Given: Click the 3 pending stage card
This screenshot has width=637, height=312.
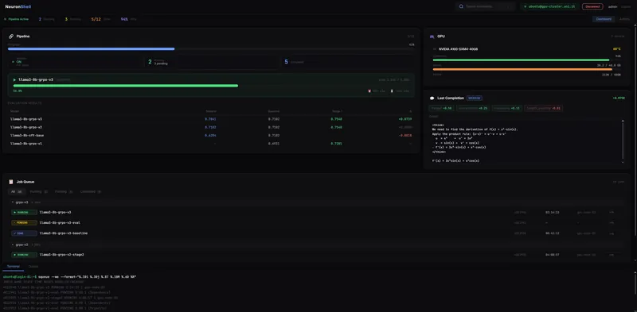Looking at the screenshot, I should click(x=213, y=62).
